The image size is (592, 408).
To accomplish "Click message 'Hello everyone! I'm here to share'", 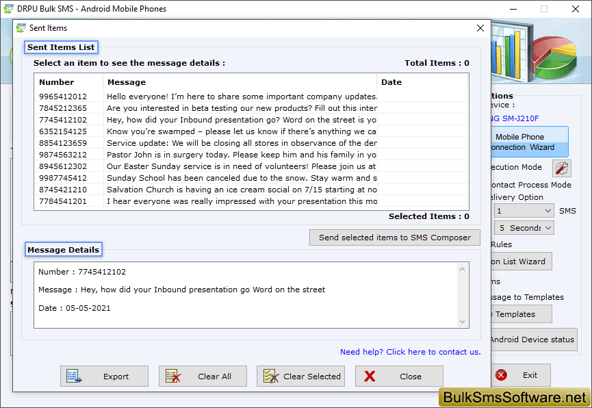I will tap(242, 97).
